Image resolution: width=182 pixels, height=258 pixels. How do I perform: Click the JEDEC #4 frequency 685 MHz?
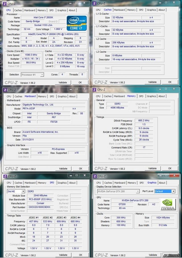click(75, 222)
